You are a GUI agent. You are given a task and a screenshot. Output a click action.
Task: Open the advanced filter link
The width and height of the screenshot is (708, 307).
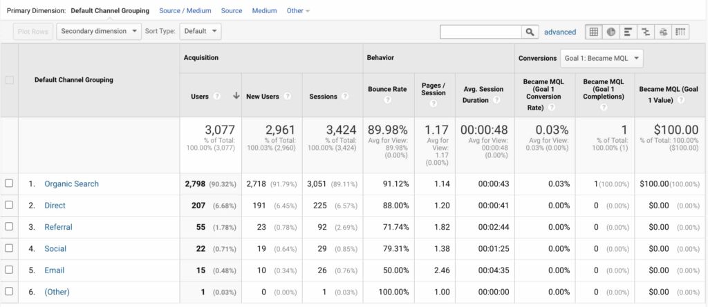560,32
